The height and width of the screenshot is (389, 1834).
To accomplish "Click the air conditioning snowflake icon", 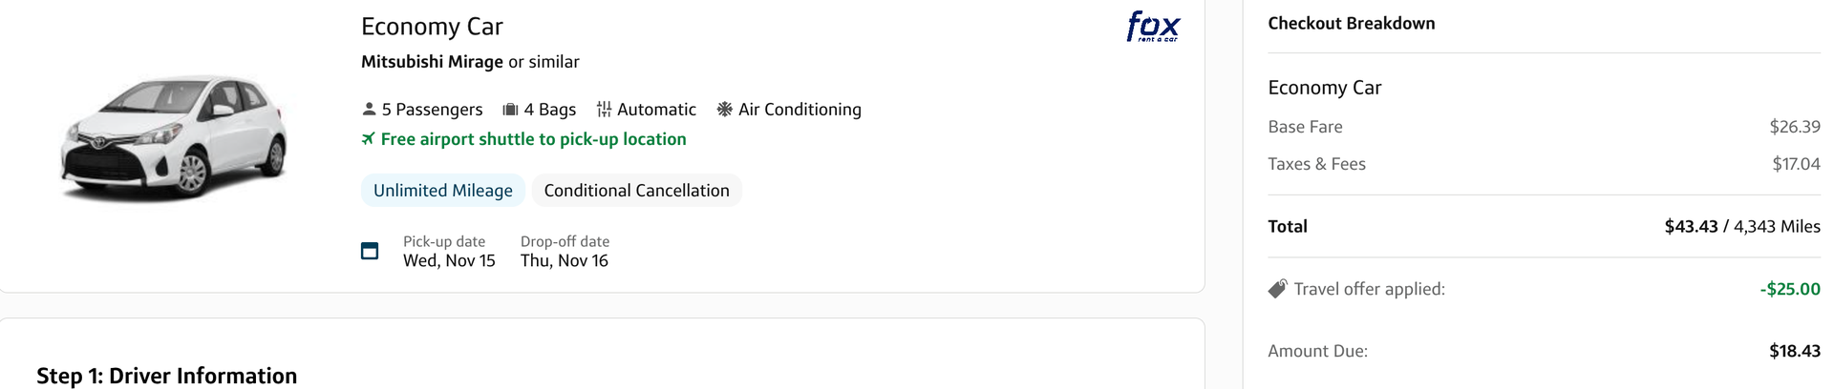I will [x=725, y=110].
